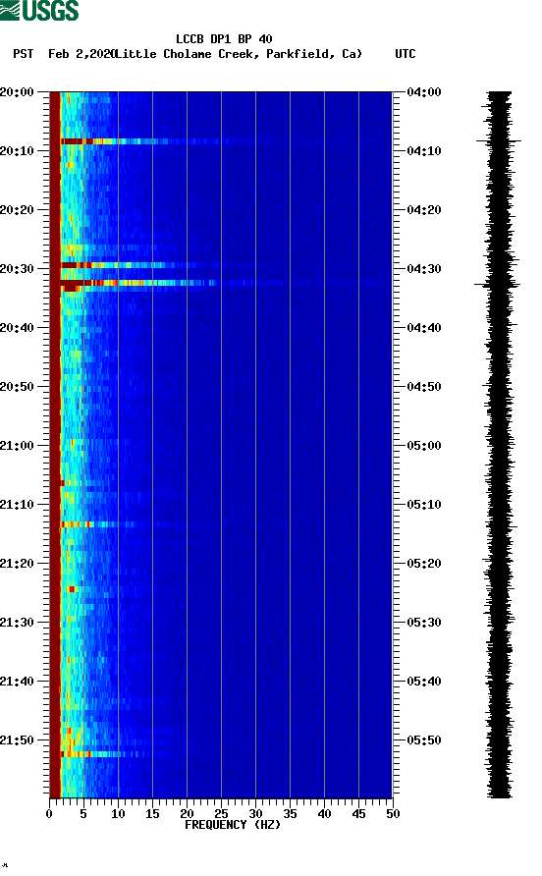Image resolution: width=542 pixels, height=876 pixels.
Task: Click the seismogram waveform spike near 04:33
Action: [497, 285]
